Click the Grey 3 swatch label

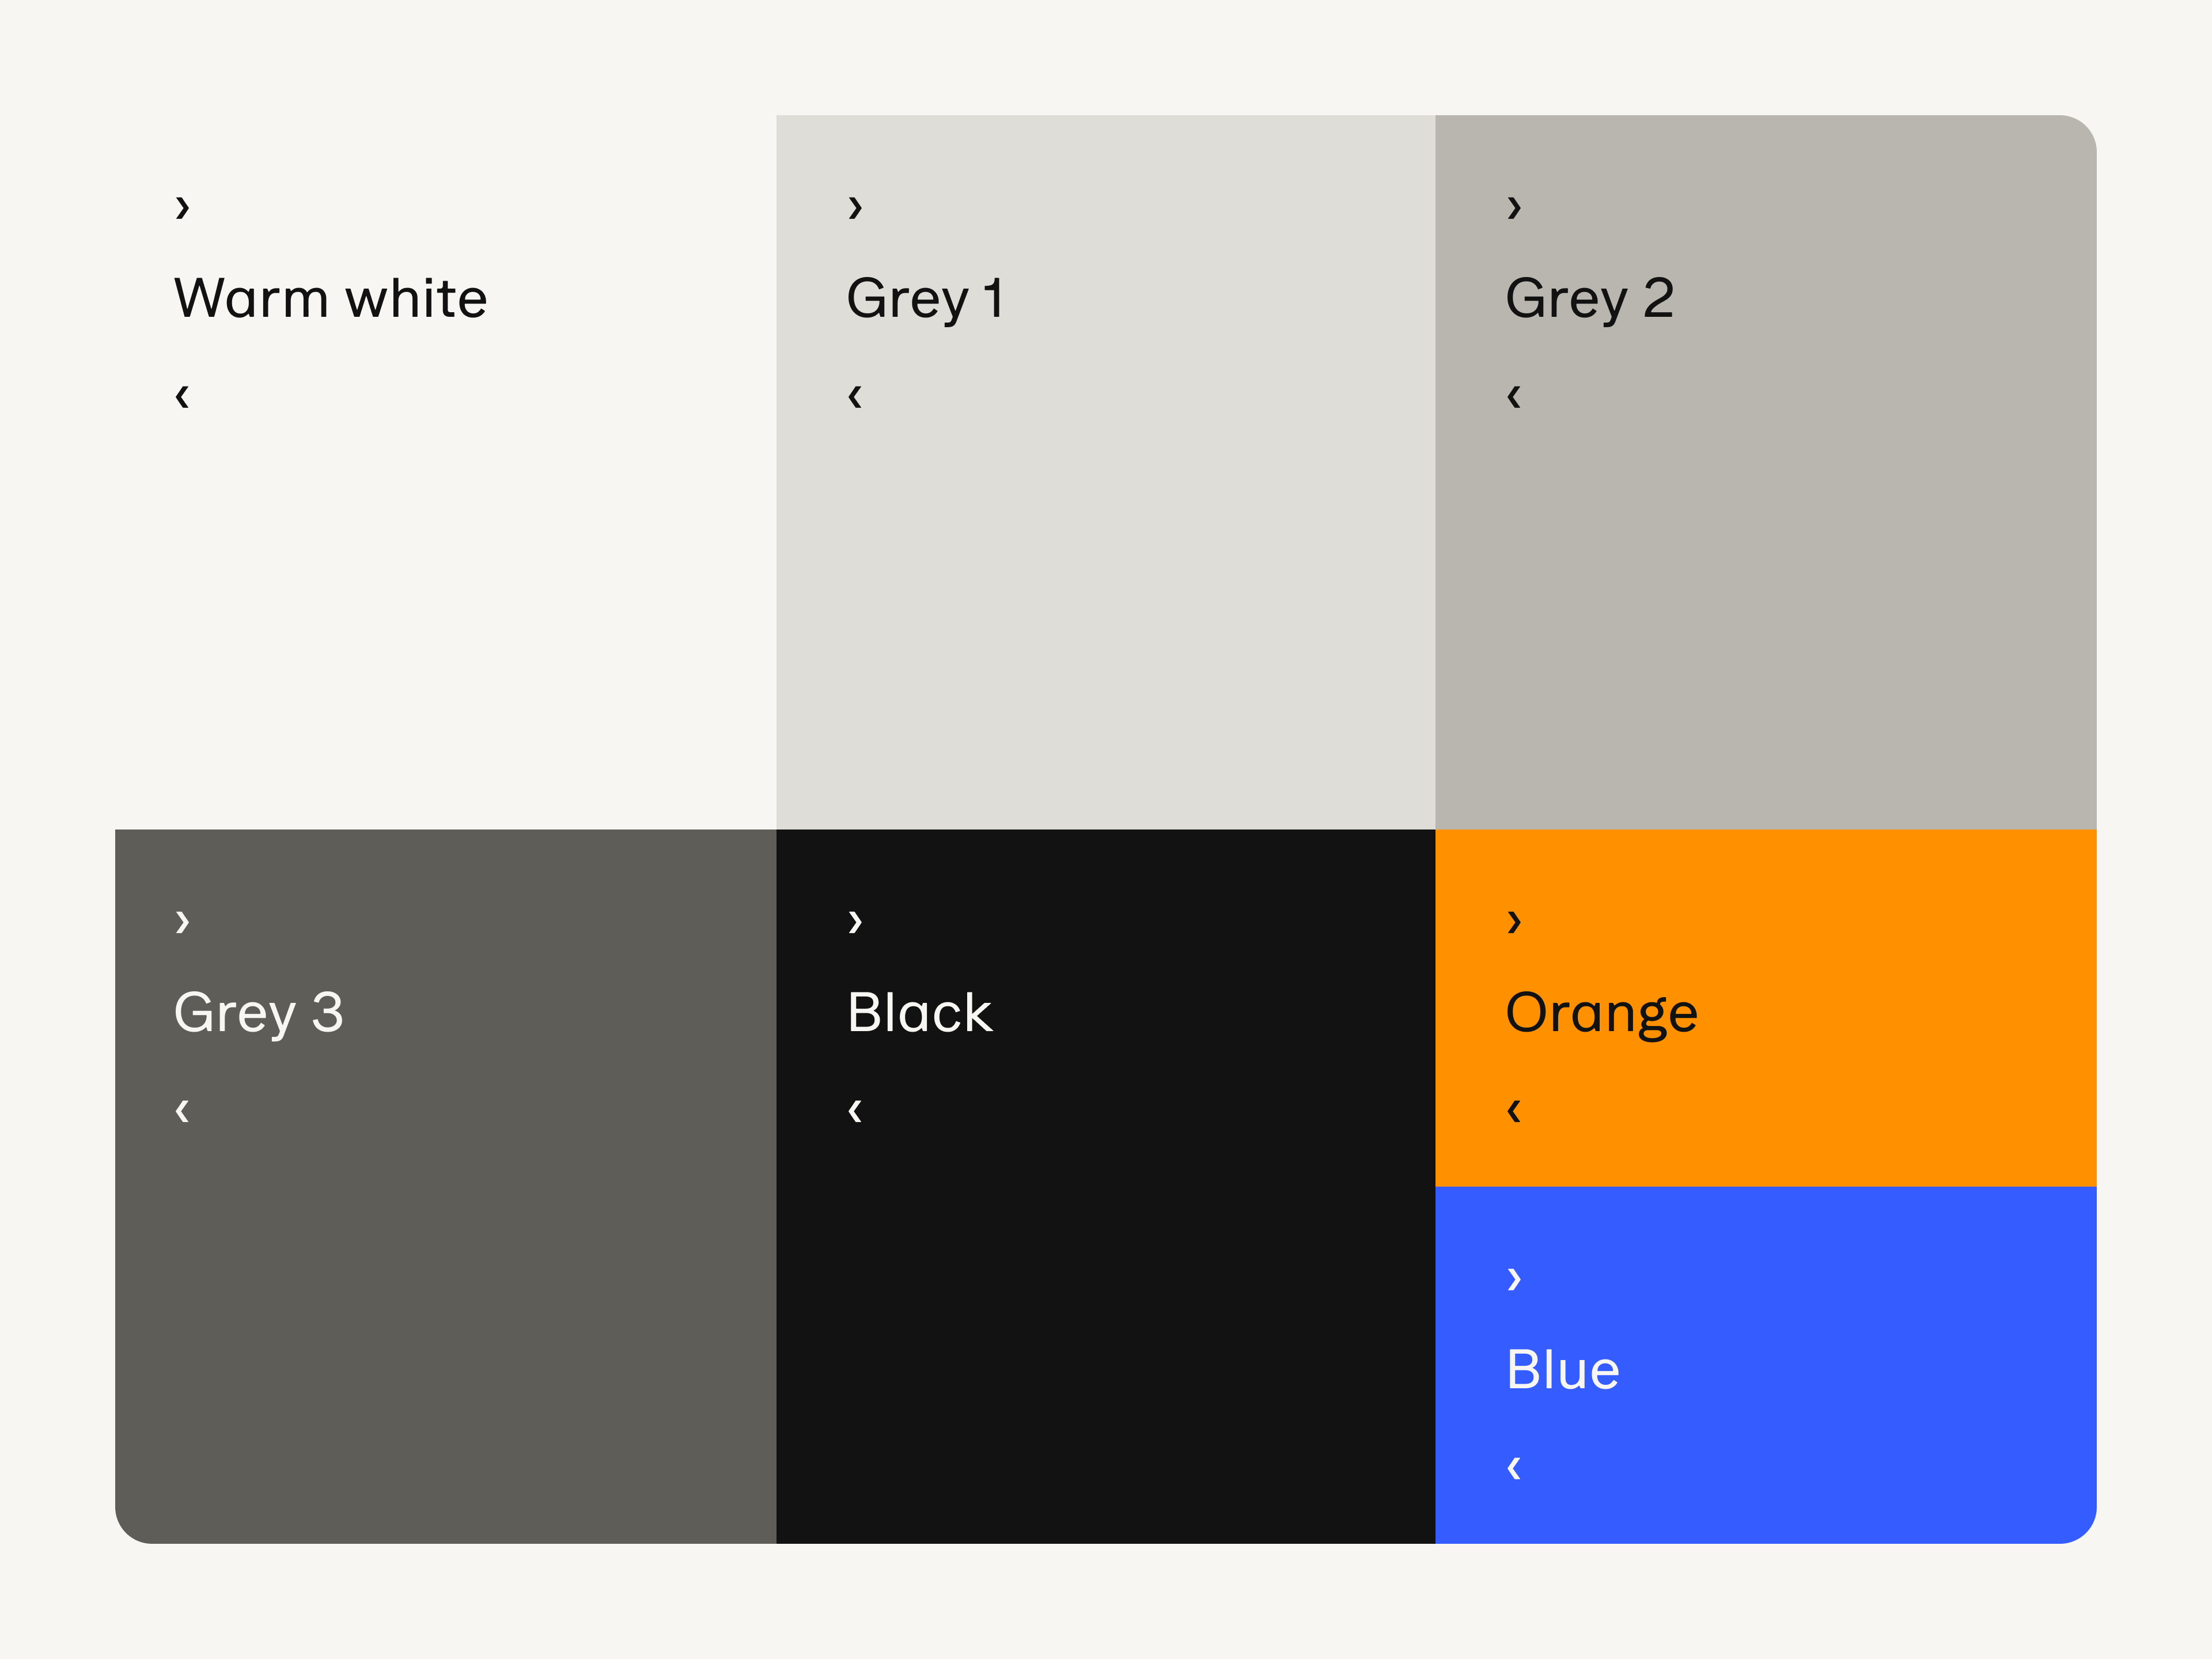(258, 1012)
